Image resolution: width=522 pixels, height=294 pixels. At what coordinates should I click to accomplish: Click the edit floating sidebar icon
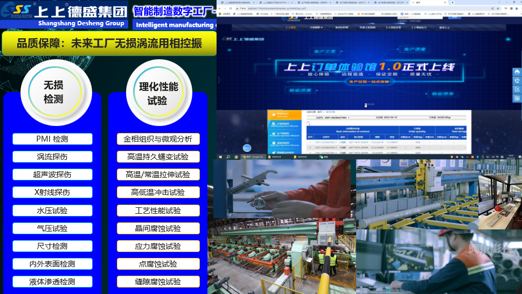pyautogui.click(x=517, y=89)
